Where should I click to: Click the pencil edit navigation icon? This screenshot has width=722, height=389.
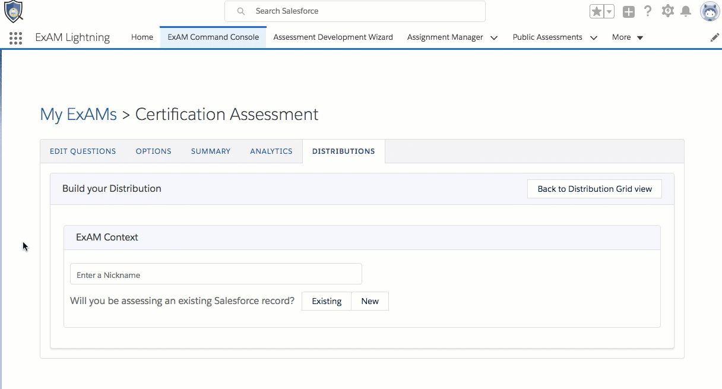click(x=715, y=37)
